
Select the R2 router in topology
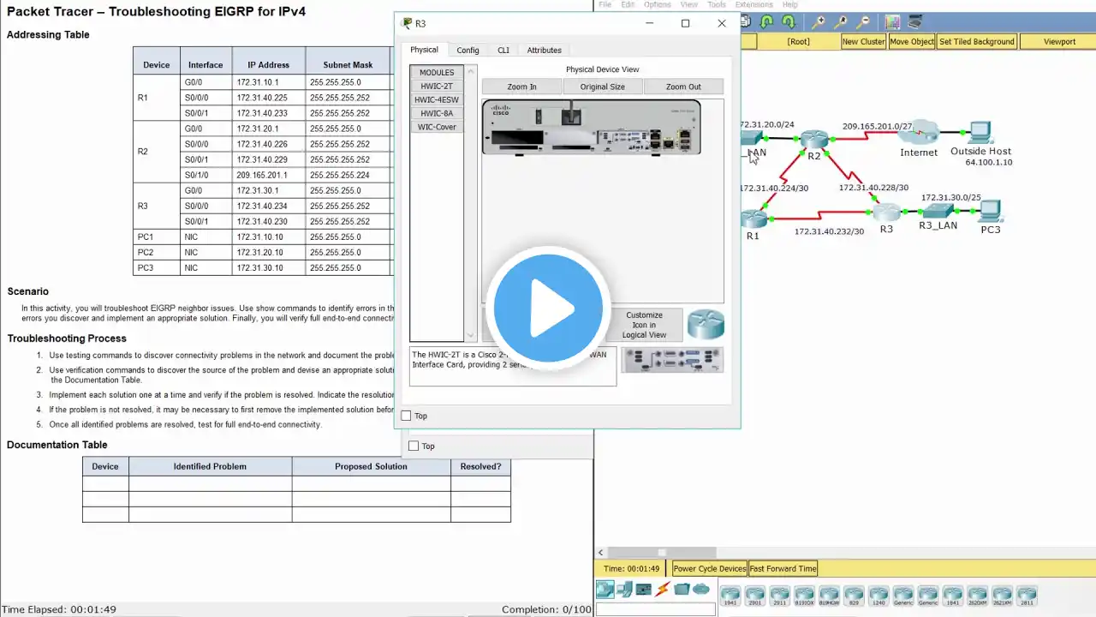click(813, 139)
